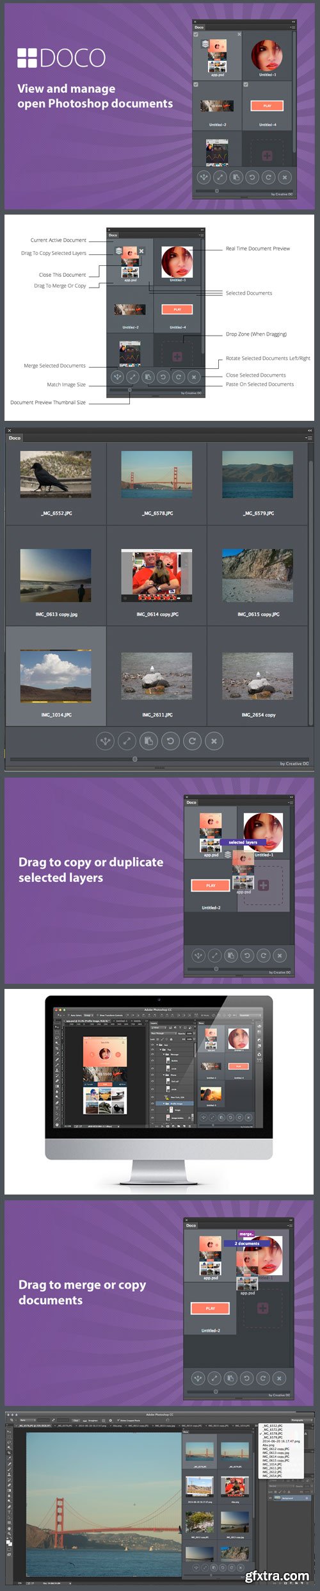Click the paste icon in the top banner panel

(236, 177)
